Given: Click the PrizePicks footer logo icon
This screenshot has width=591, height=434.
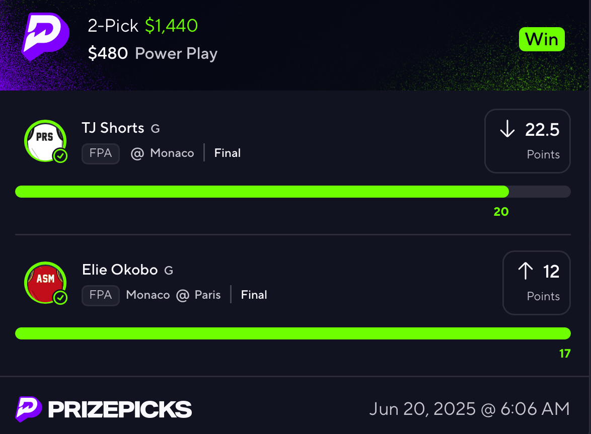Looking at the screenshot, I should point(28,409).
